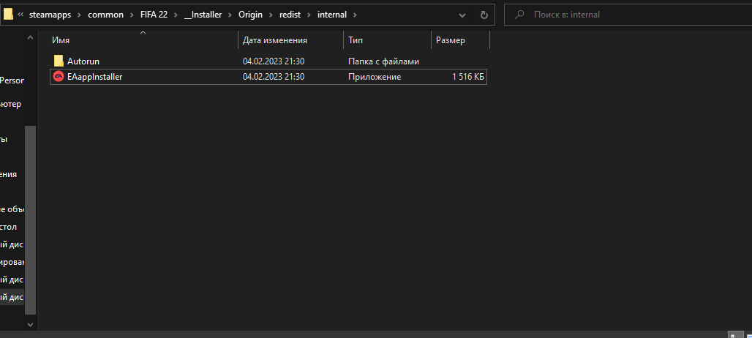This screenshot has height=338, width=752.
Task: Select the 'Person' item in navigation pane
Action: [12, 80]
